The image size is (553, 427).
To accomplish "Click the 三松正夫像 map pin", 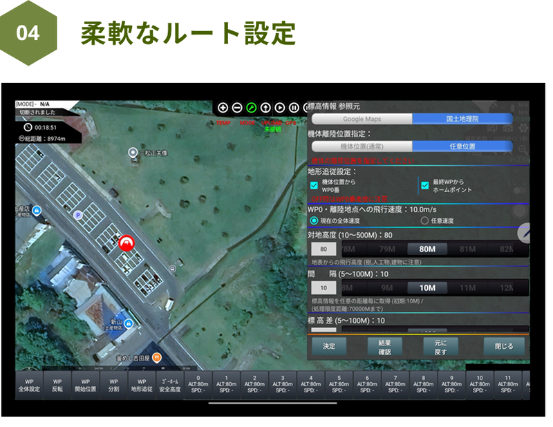I will point(133,152).
